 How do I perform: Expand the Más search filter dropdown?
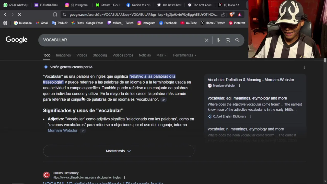tap(161, 55)
